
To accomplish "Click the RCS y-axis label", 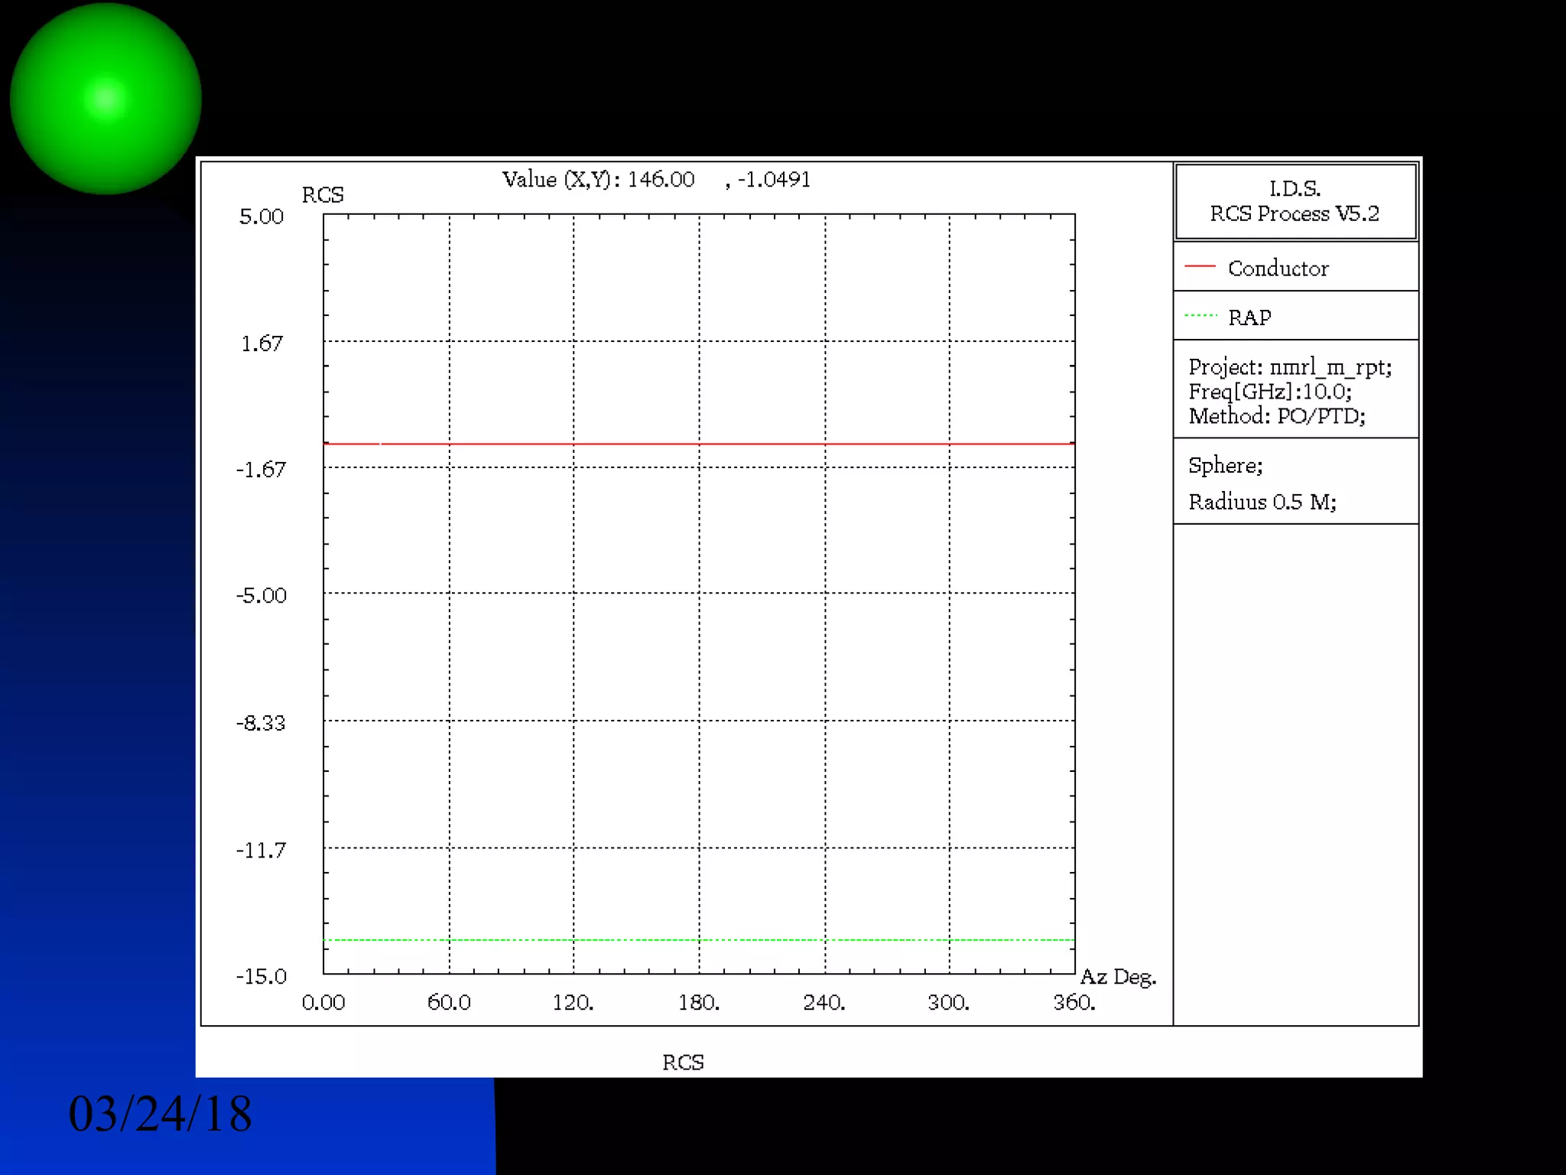I will click(x=323, y=195).
